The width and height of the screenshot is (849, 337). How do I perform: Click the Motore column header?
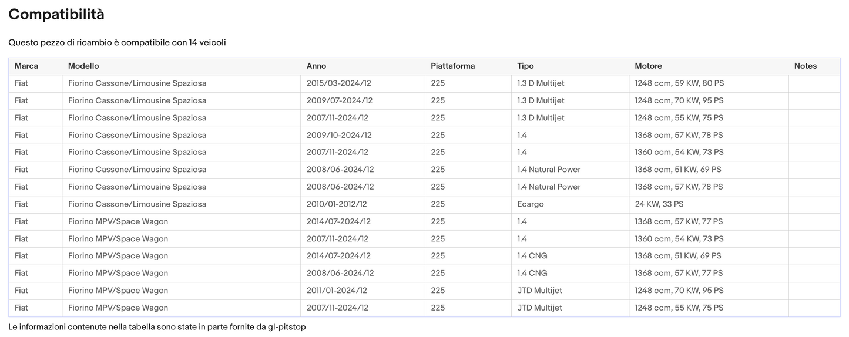[648, 66]
